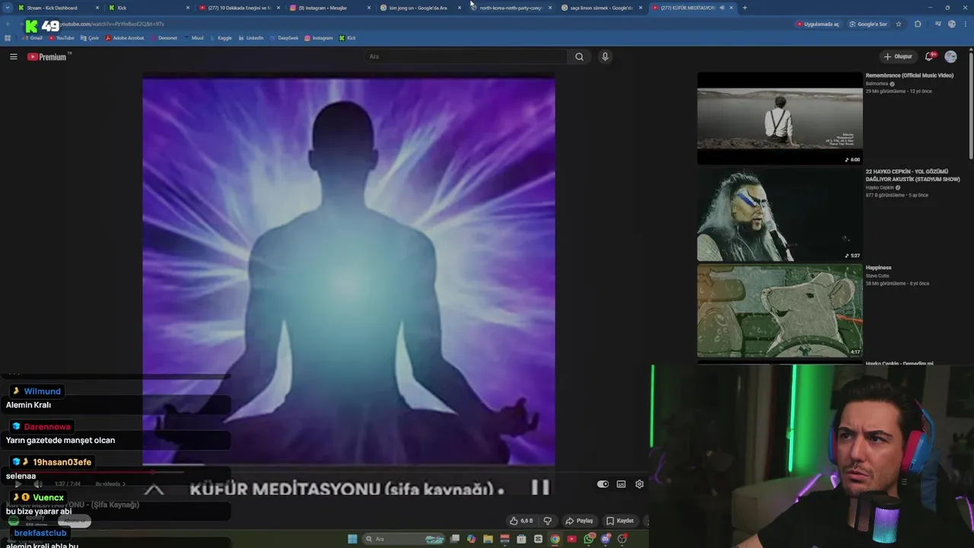Open the Instagram bookmark
974x548 pixels.
click(319, 37)
